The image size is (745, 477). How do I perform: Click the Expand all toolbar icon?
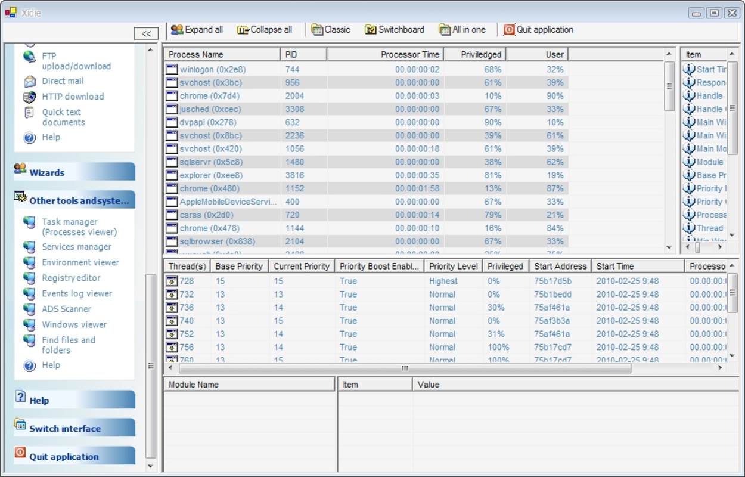click(177, 30)
